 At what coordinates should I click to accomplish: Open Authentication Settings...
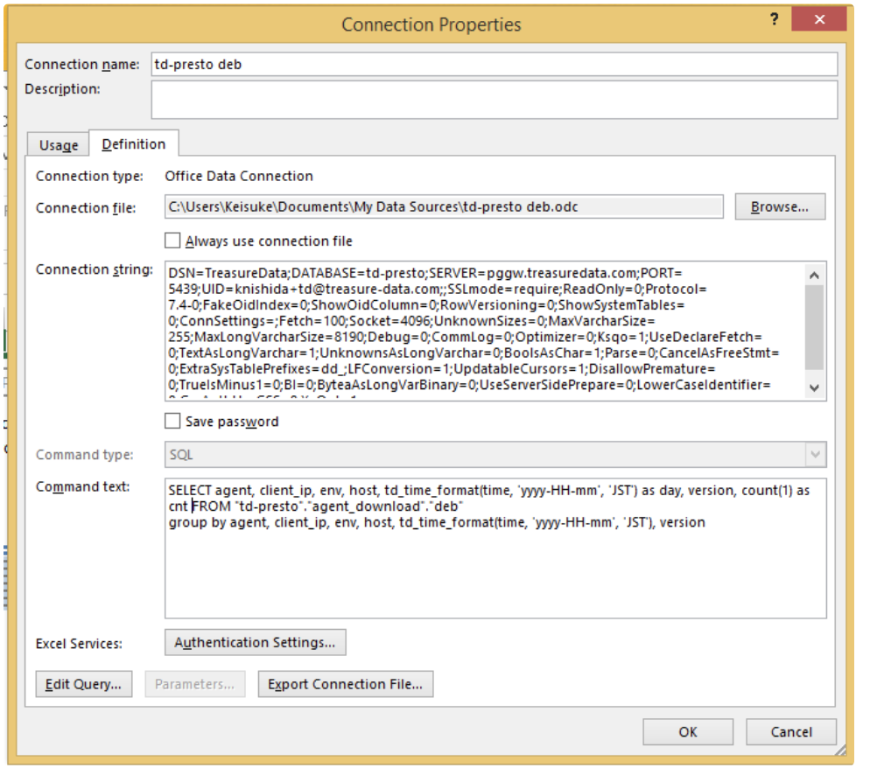pyautogui.click(x=255, y=643)
